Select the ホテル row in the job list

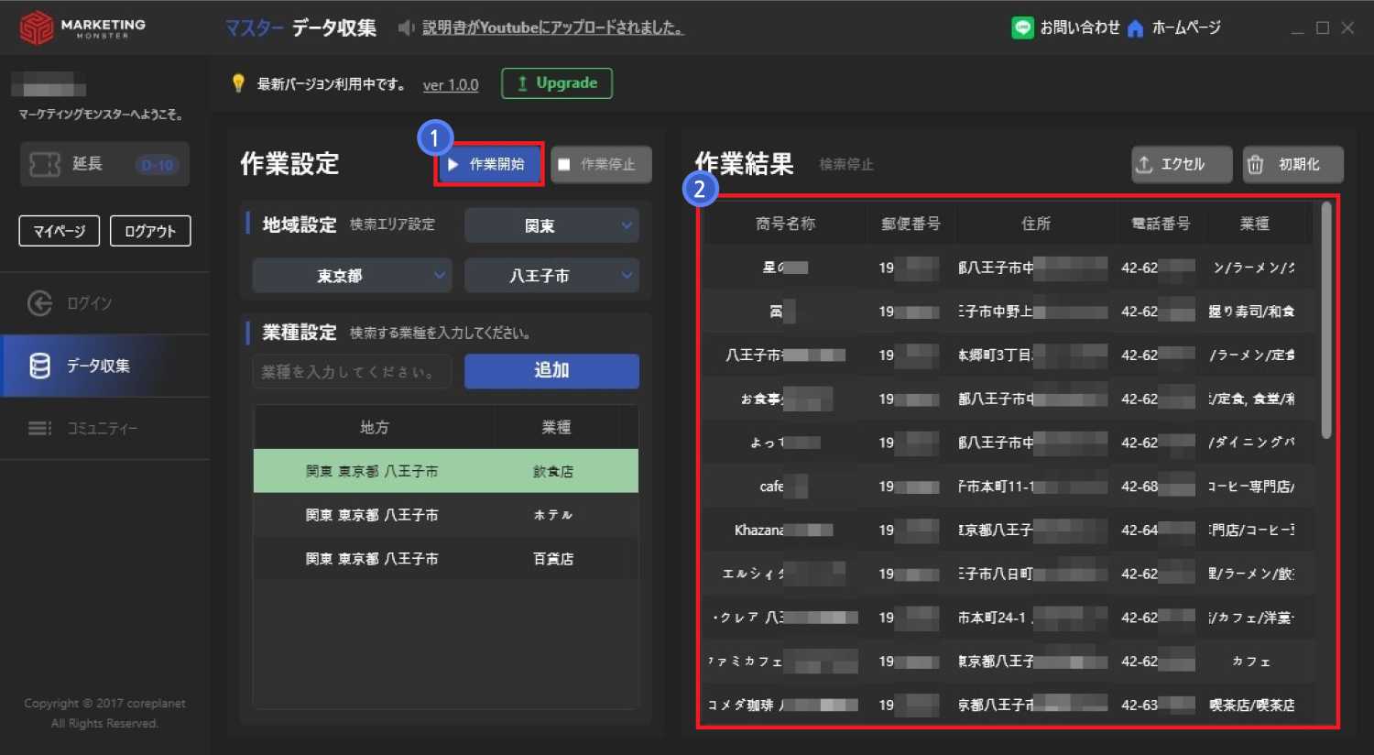445,515
